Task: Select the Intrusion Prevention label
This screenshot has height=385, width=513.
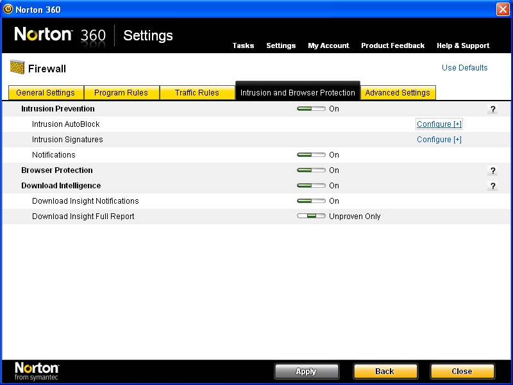Action: pos(58,109)
